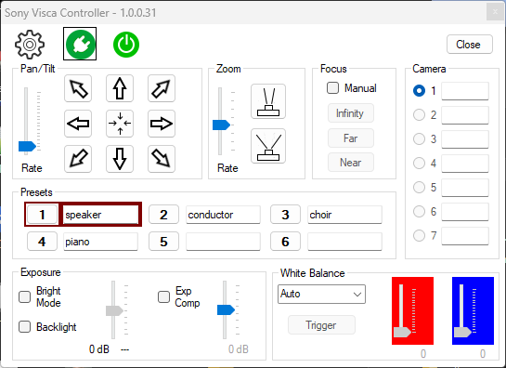Zoom out using the wide-angle zoom icon
The width and height of the screenshot is (506, 368).
268,146
